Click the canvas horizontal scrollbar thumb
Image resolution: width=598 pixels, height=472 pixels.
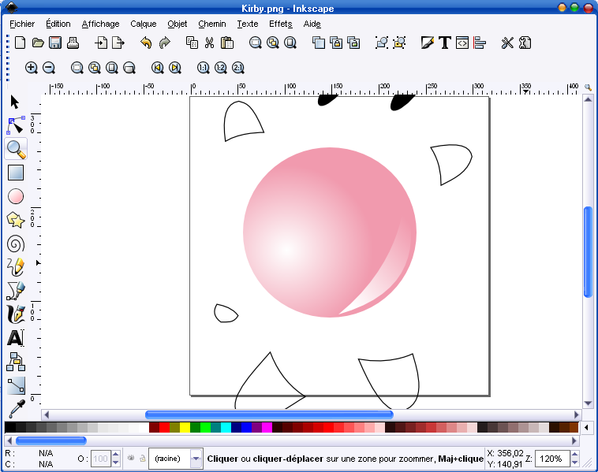click(269, 414)
